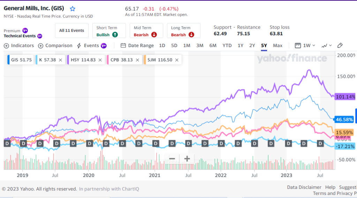Click the Support value 62.49
This screenshot has width=357, height=198.
click(x=220, y=34)
